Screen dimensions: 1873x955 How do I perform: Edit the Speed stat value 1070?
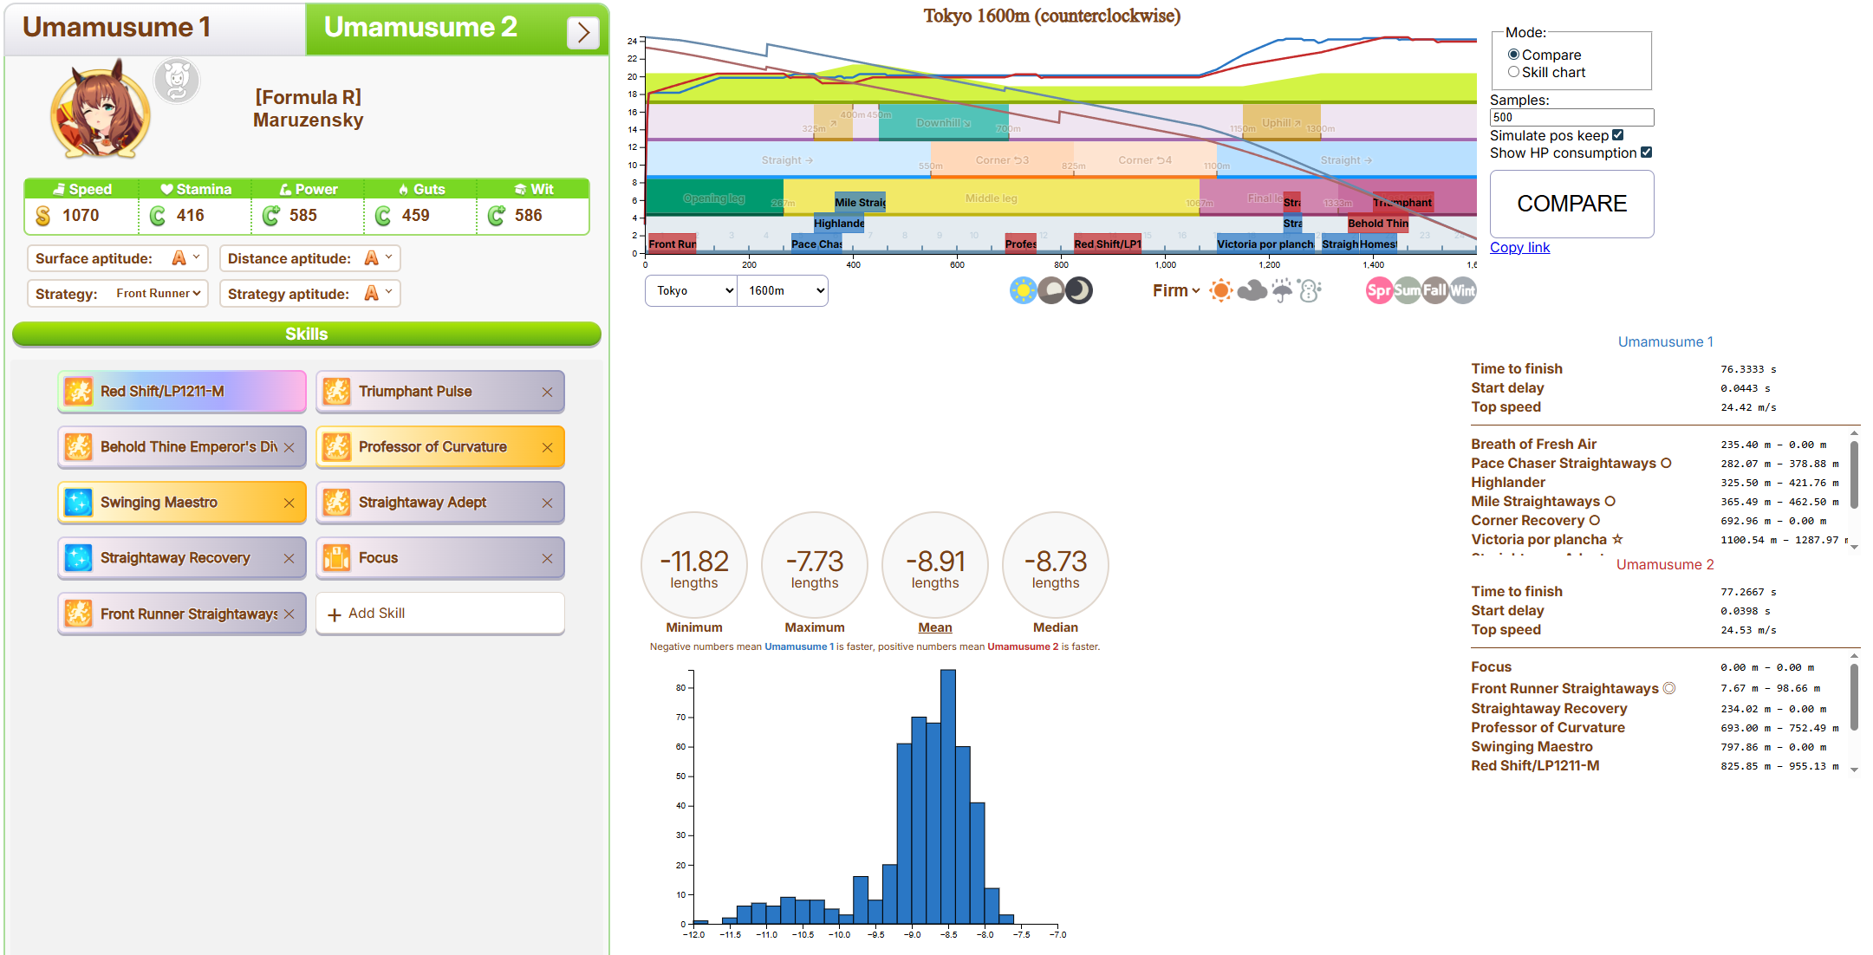pyautogui.click(x=81, y=216)
